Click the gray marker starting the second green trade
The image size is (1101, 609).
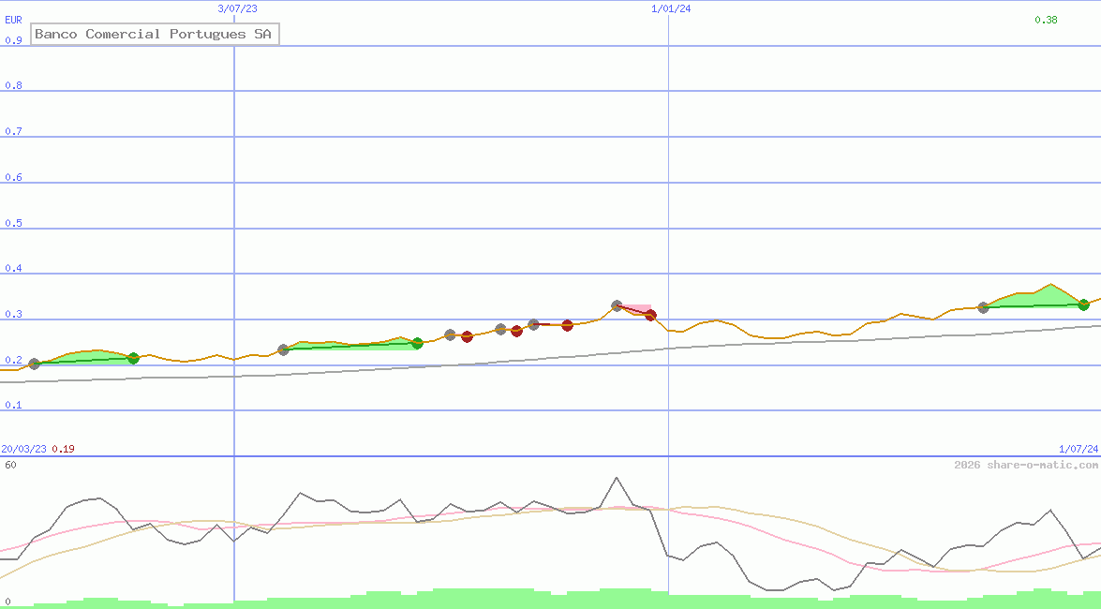284,349
